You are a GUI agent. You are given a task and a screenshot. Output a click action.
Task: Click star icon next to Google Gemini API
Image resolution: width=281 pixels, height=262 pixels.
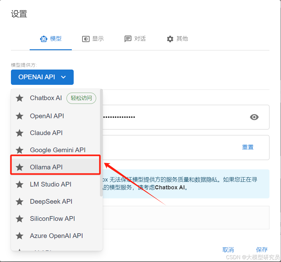(x=20, y=150)
